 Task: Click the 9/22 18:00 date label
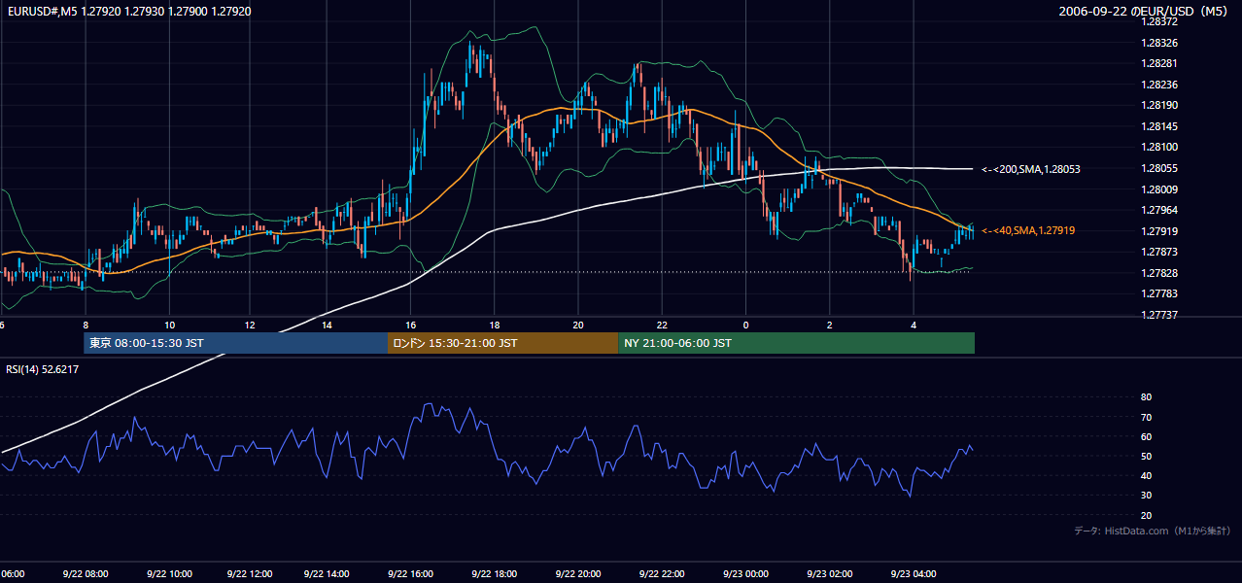pos(495,574)
